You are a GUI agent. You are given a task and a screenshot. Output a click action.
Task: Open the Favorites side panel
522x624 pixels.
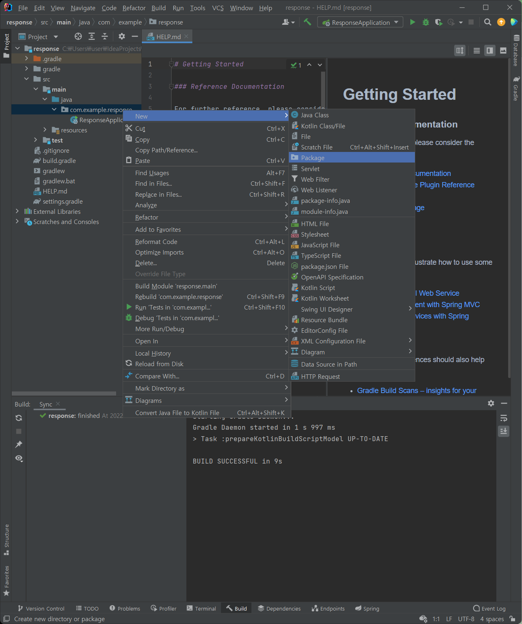[x=6, y=581]
